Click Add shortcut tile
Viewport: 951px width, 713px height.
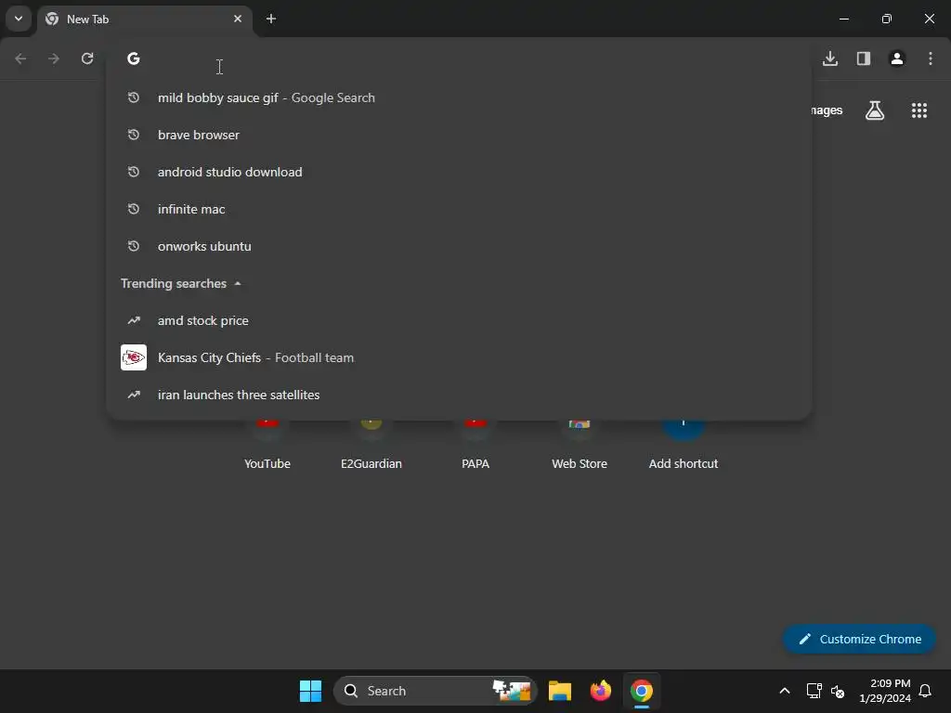(684, 446)
